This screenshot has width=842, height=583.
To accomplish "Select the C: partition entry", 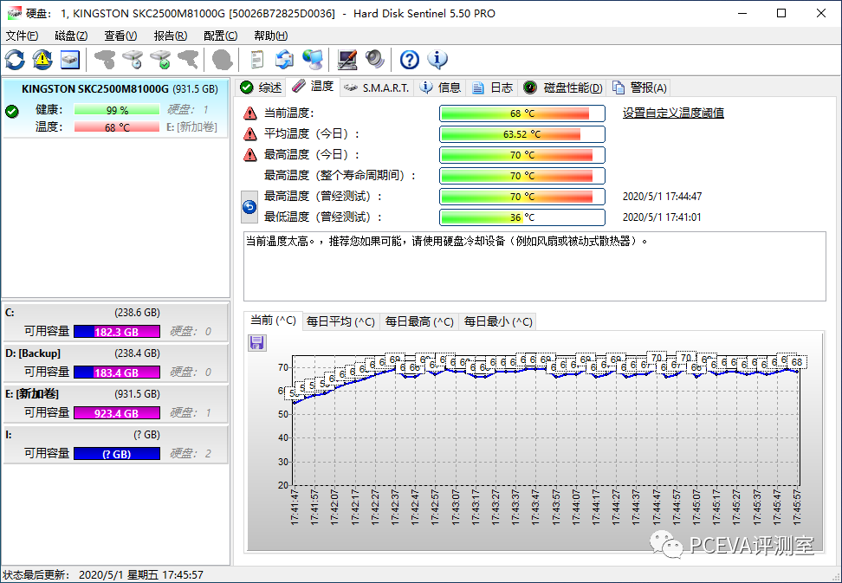I will click(x=115, y=322).
